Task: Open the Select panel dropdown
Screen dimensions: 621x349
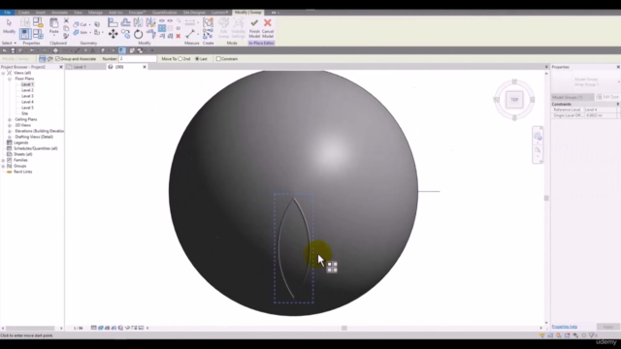Action: coord(9,43)
